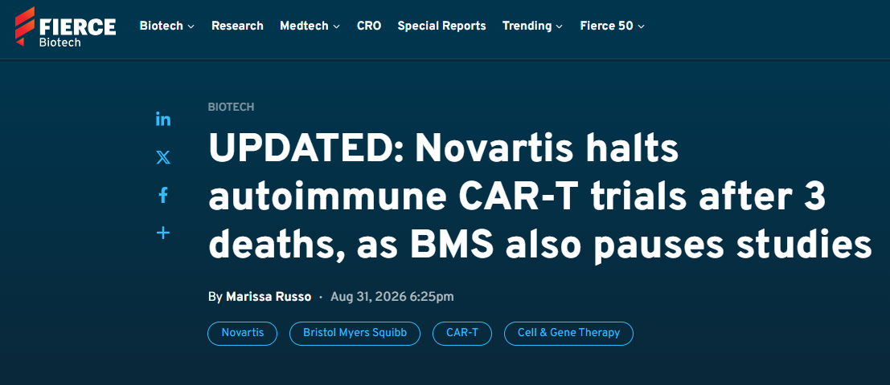The image size is (890, 385).
Task: Open the Cell & Gene Therapy tag
Action: click(568, 333)
